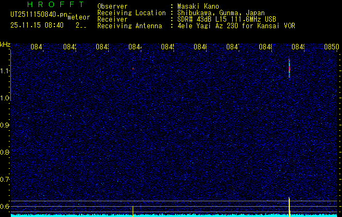This screenshot has height=217, width=342.
Task: Click the kHz axis unit label
Action: pos(5,45)
